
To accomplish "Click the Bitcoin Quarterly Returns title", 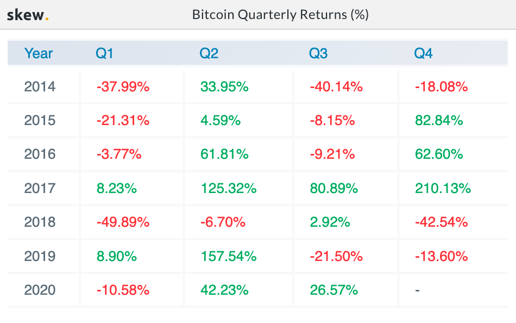I will (x=280, y=15).
